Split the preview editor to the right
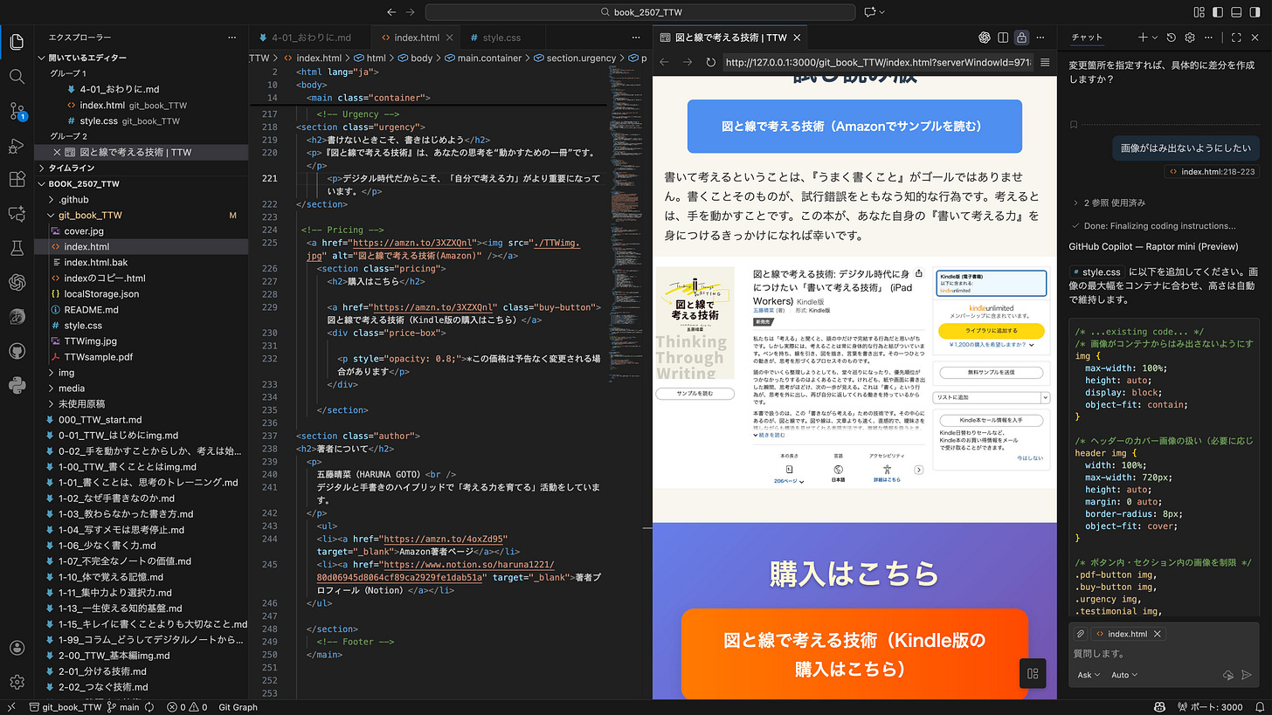Screen dimensions: 1272x715 coord(1003,38)
